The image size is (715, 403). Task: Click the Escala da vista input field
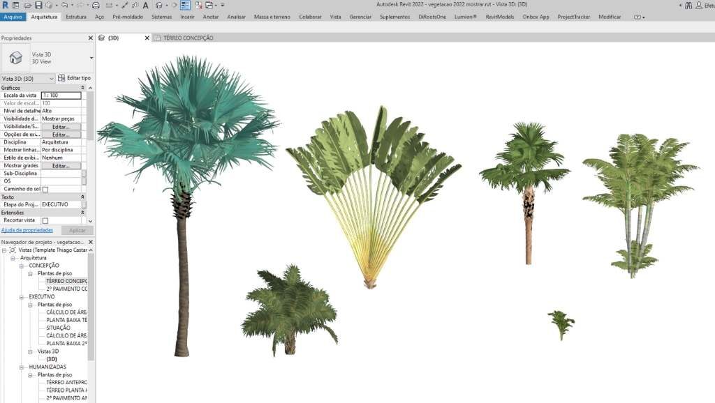point(61,96)
